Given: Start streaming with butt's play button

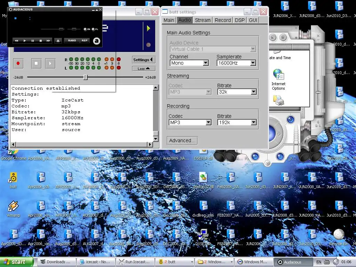Looking at the screenshot, I should [x=50, y=63].
